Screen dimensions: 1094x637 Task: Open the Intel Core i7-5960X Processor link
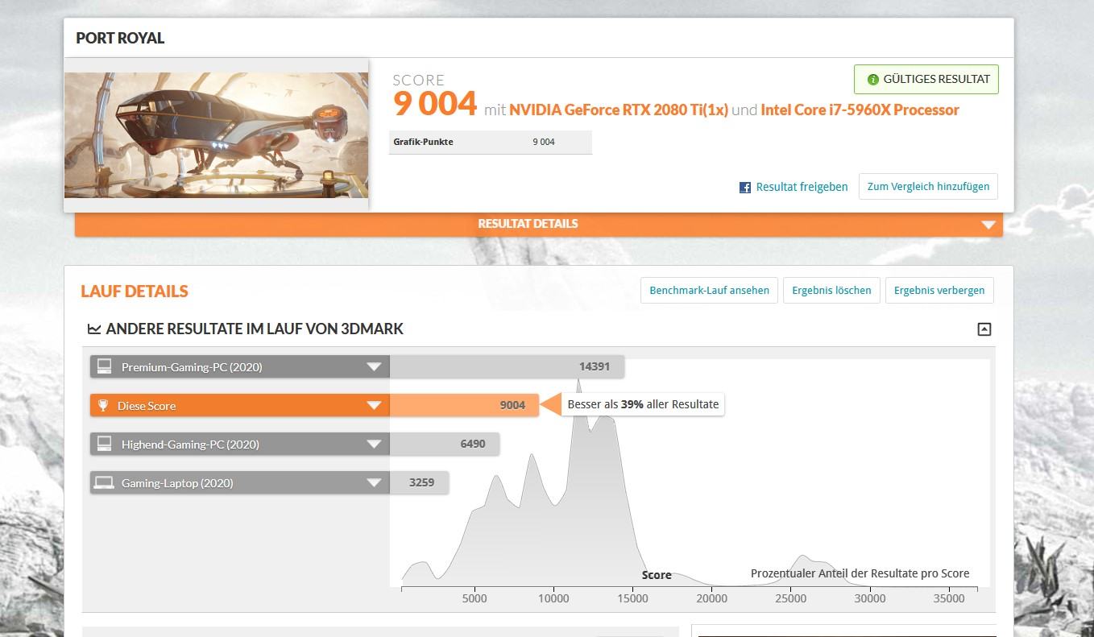point(860,110)
